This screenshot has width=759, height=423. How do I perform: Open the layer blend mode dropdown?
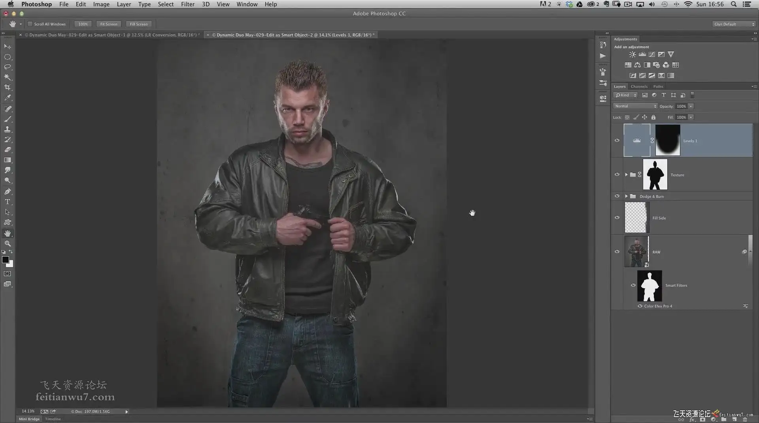[x=635, y=106]
